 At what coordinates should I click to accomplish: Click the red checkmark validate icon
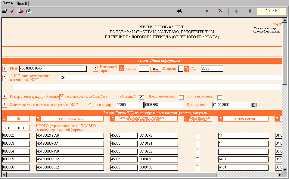(x=12, y=11)
